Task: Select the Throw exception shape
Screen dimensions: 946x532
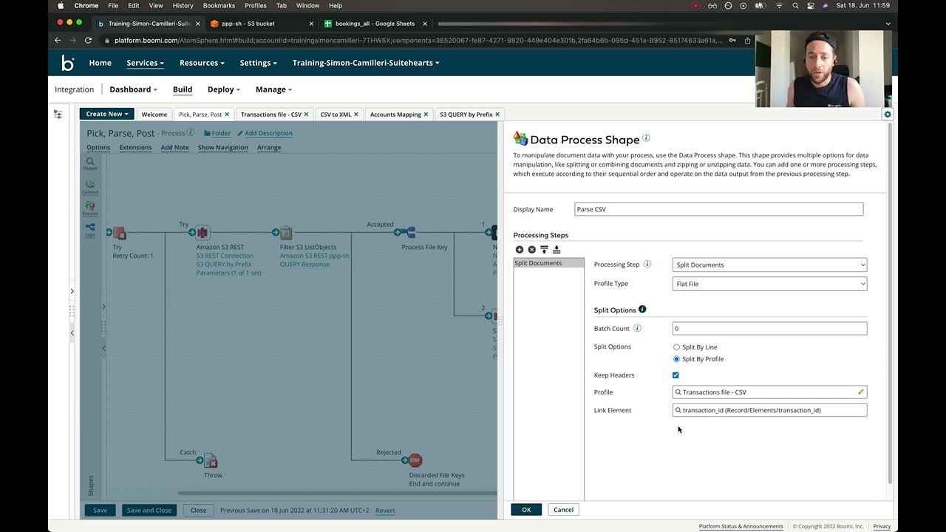Action: (211, 461)
